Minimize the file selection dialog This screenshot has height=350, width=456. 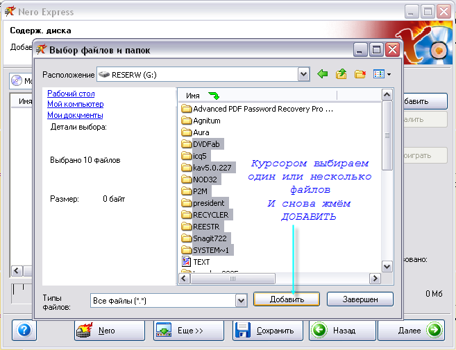360,50
